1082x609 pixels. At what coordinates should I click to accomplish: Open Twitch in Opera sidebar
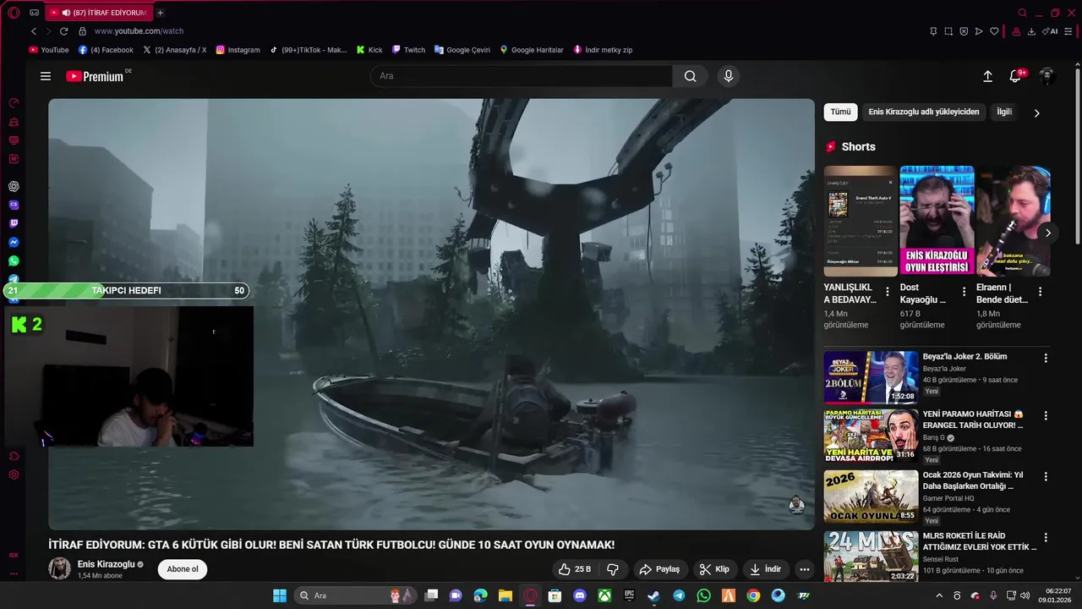coord(14,223)
